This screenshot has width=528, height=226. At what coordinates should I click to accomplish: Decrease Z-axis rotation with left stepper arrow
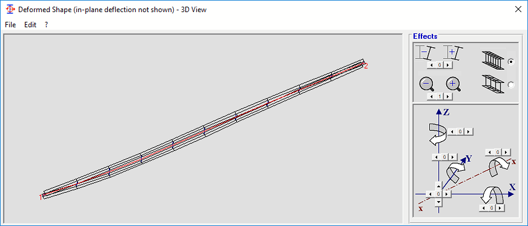pos(452,131)
